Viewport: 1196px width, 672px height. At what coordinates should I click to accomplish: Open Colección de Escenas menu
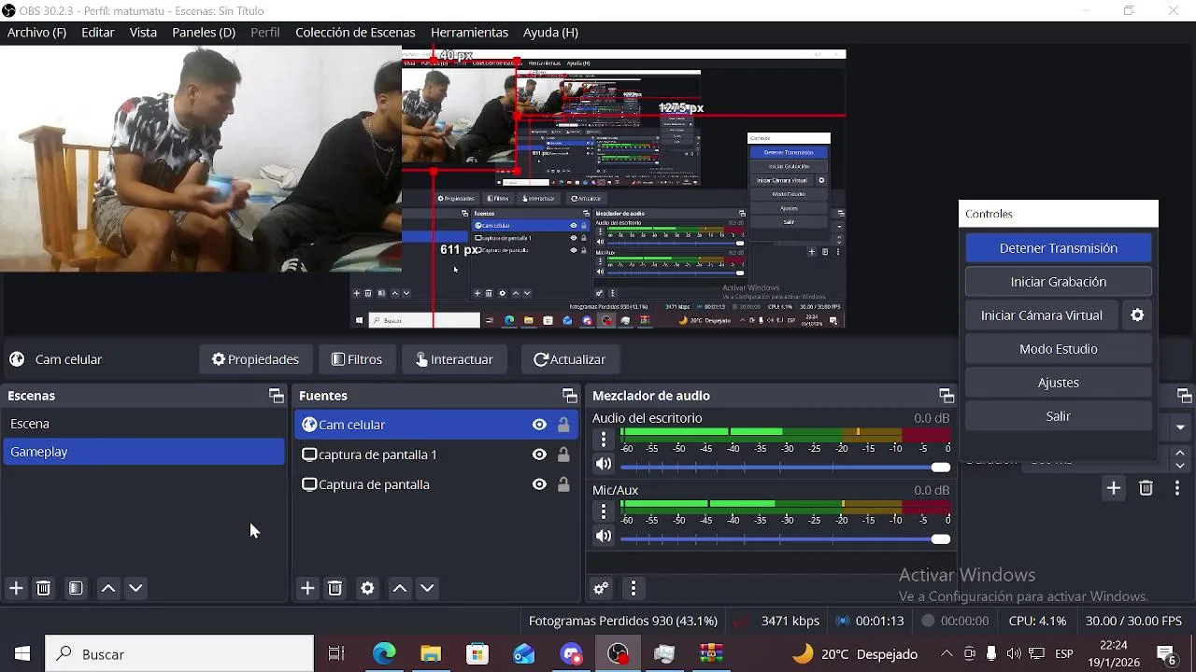tap(355, 33)
